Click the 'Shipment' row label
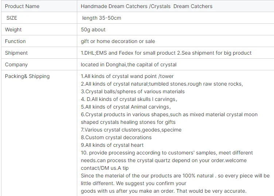The image size is (274, 196). click(16, 53)
